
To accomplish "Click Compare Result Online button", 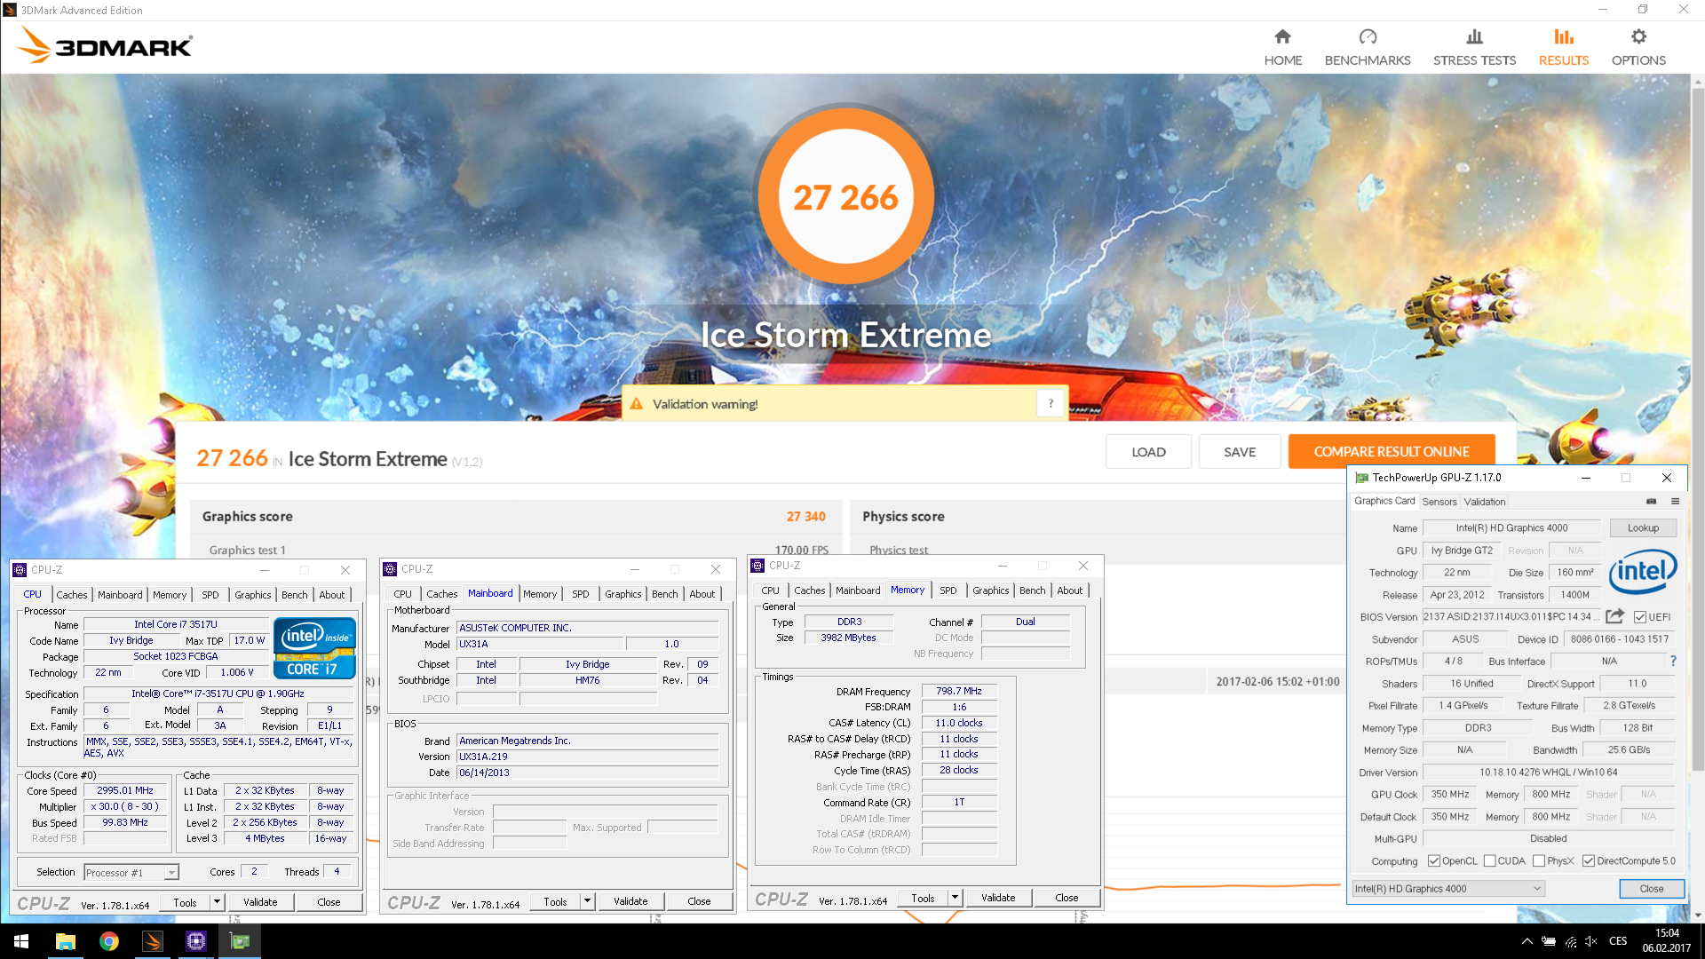I will pyautogui.click(x=1392, y=451).
